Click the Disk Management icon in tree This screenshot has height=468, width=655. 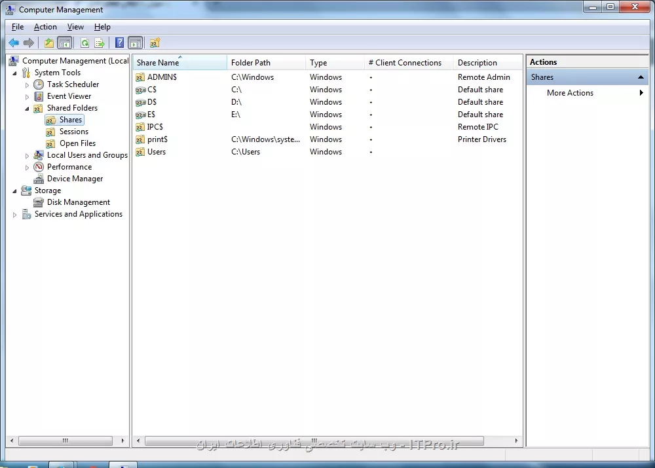tap(39, 202)
